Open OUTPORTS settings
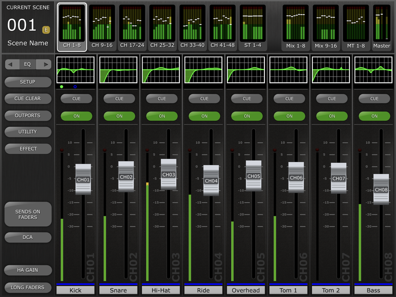This screenshot has height=297, width=396. [x=28, y=116]
